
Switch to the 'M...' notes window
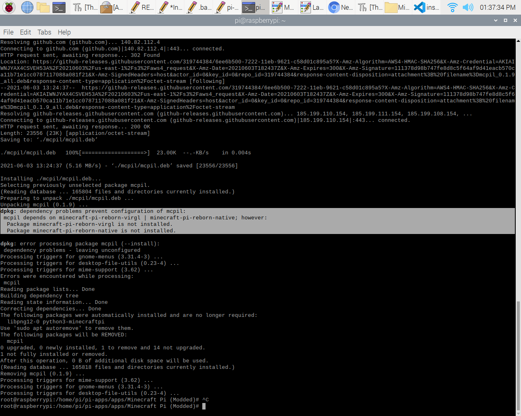tap(284, 7)
